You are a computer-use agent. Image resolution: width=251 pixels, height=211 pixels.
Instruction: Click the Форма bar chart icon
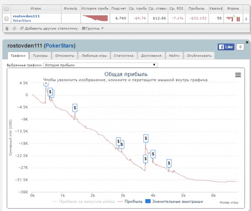pyautogui.click(x=233, y=18)
